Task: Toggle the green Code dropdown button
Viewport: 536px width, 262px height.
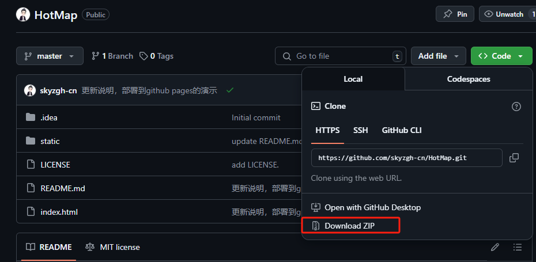Action: (x=501, y=56)
